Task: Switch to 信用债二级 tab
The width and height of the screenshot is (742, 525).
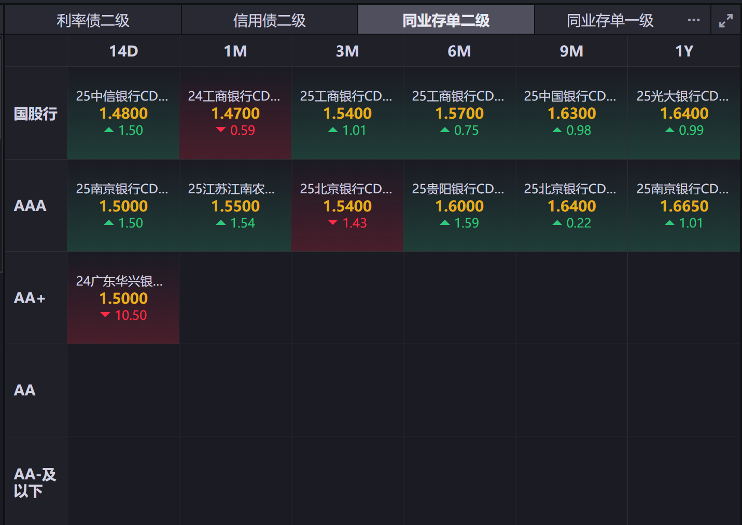Action: (270, 20)
